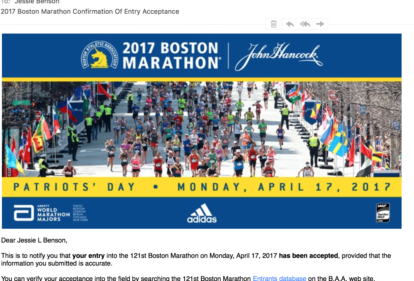Click the "2017 Boston Marathon" banner title
The image size is (414, 281).
(171, 55)
